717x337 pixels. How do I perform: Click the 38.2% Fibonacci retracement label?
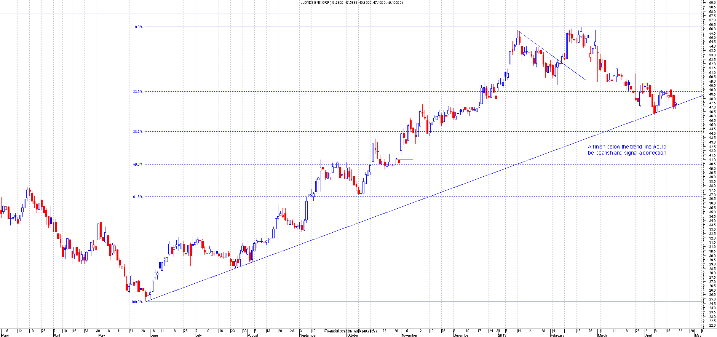coord(137,132)
